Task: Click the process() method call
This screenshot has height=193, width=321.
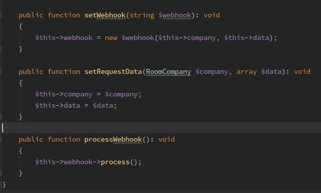Action: point(115,162)
